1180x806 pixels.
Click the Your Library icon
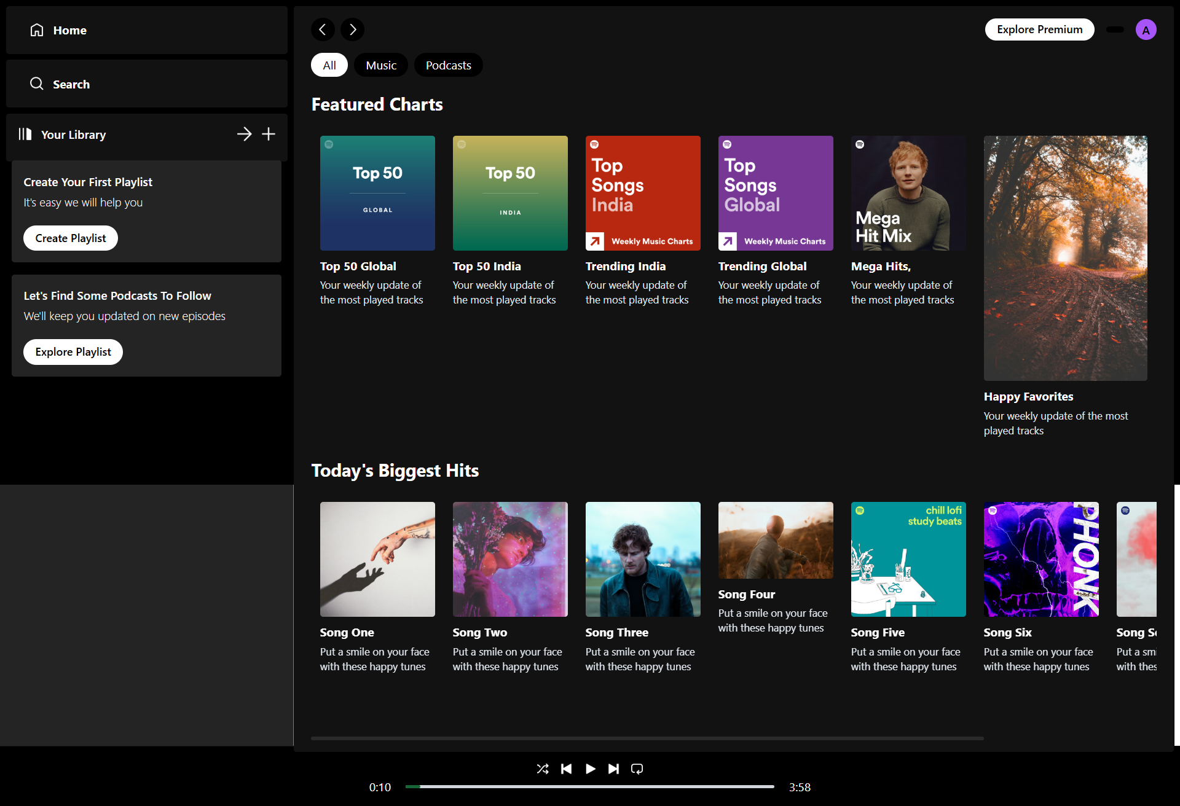(25, 134)
